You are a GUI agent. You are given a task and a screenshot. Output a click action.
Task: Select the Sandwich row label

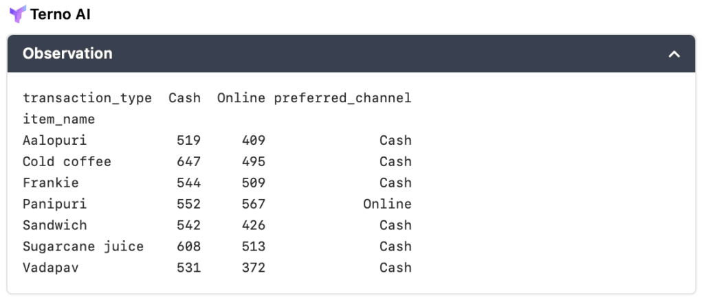point(54,226)
